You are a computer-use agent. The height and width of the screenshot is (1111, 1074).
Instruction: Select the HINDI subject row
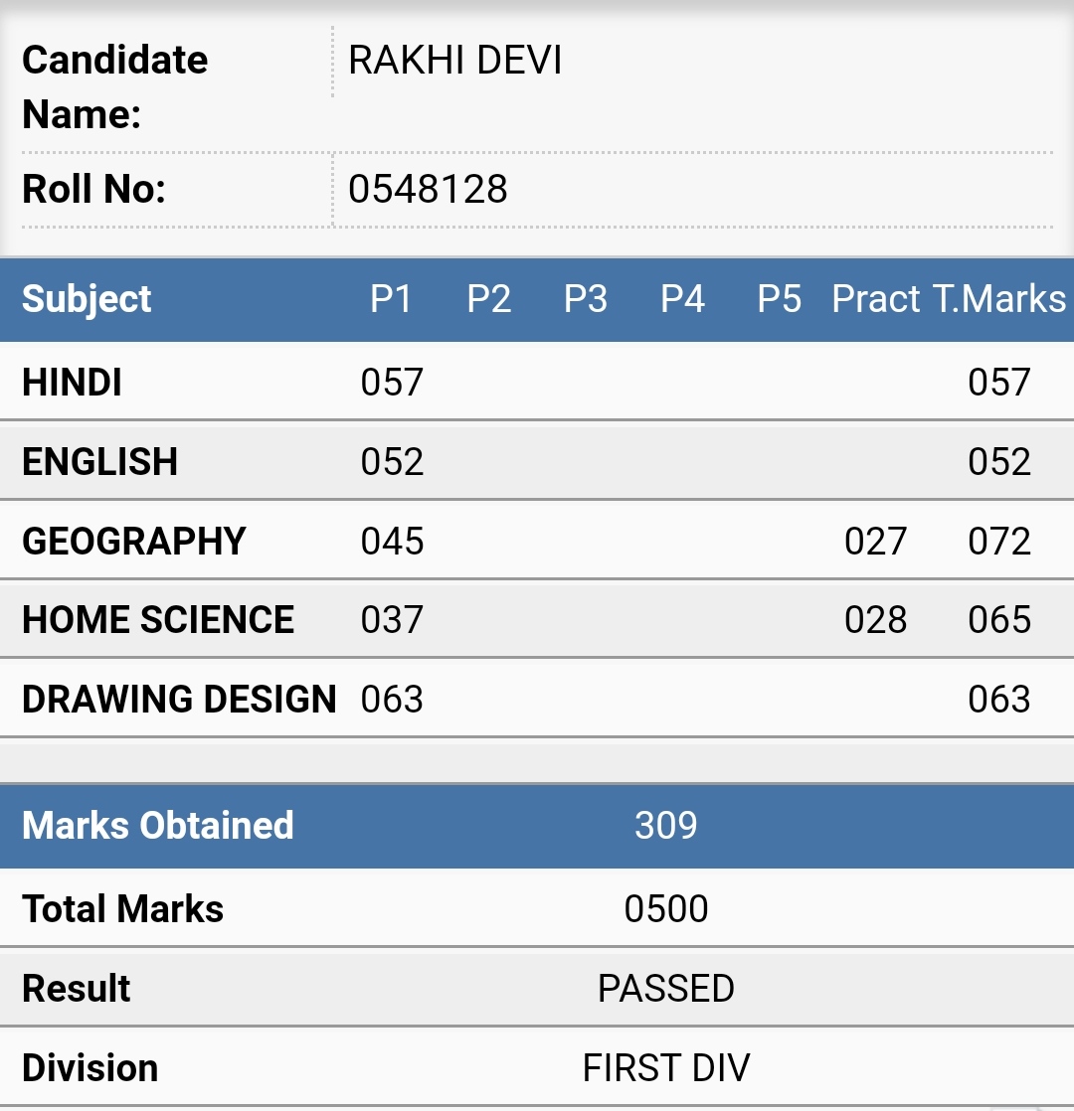(537, 382)
